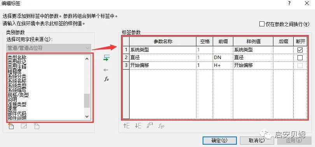Click the 前缀 column header
The image size is (315, 147).
(x=223, y=41)
